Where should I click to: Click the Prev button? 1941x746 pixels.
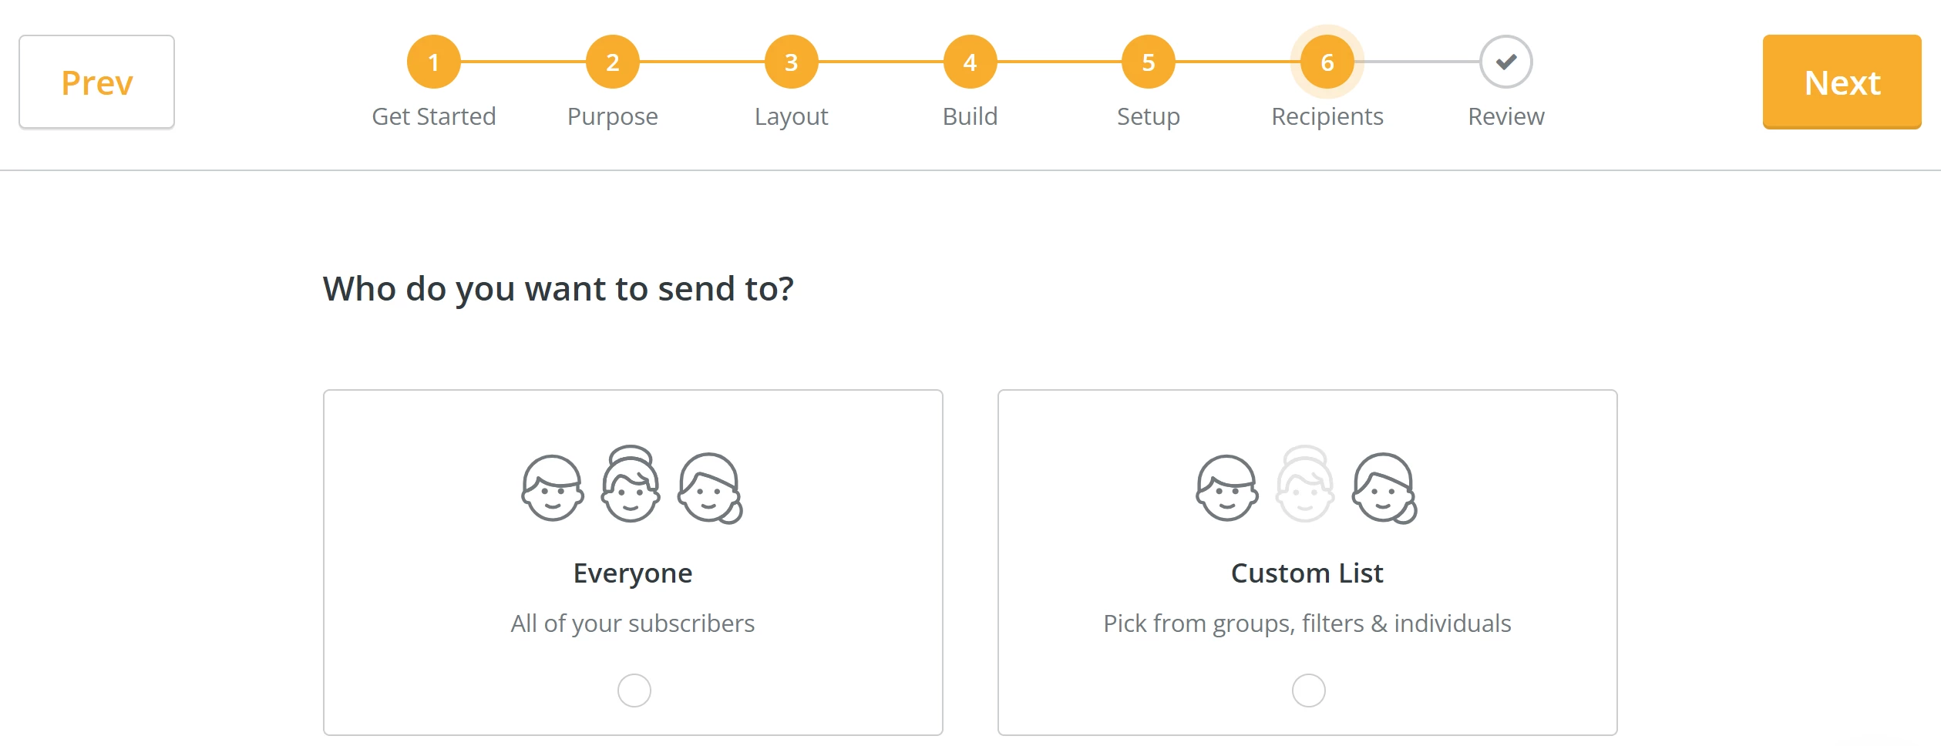pos(96,81)
